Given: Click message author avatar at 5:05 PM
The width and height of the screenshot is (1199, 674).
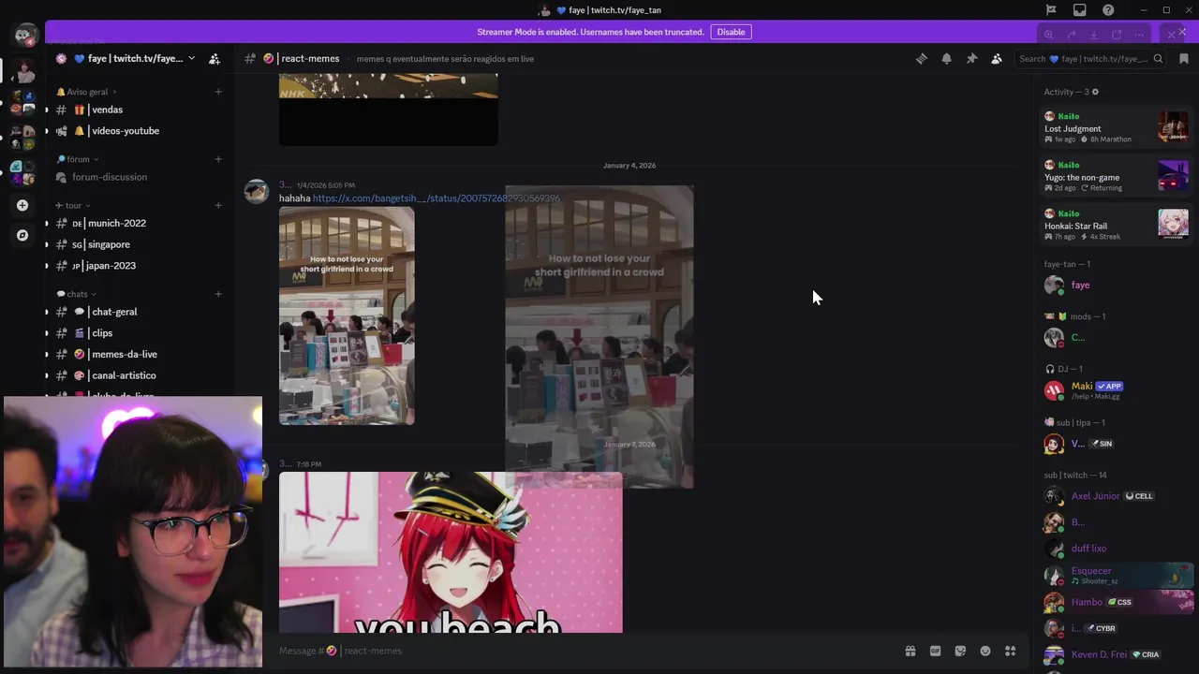Looking at the screenshot, I should pos(257,191).
